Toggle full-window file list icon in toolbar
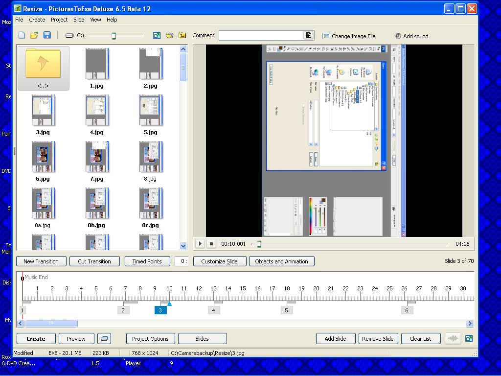501x376 pixels. coord(157,35)
